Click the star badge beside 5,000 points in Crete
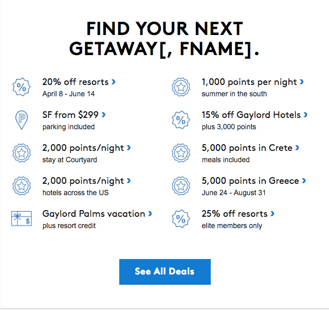This screenshot has width=329, height=310. click(181, 152)
